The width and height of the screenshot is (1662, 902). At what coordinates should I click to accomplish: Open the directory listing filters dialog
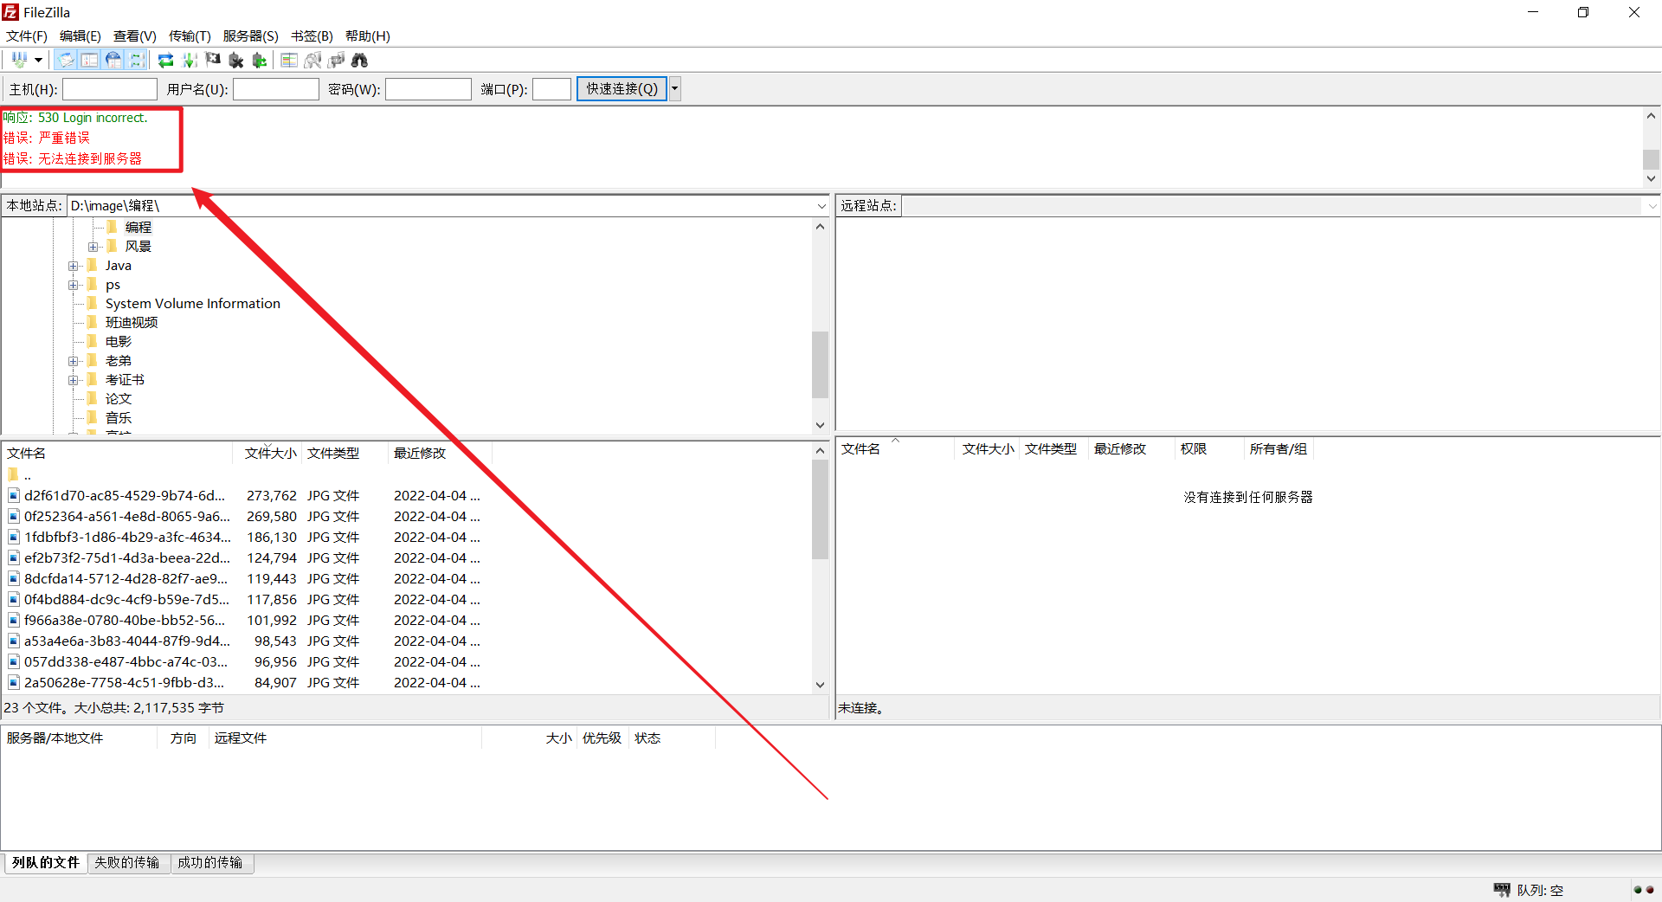pyautogui.click(x=289, y=60)
